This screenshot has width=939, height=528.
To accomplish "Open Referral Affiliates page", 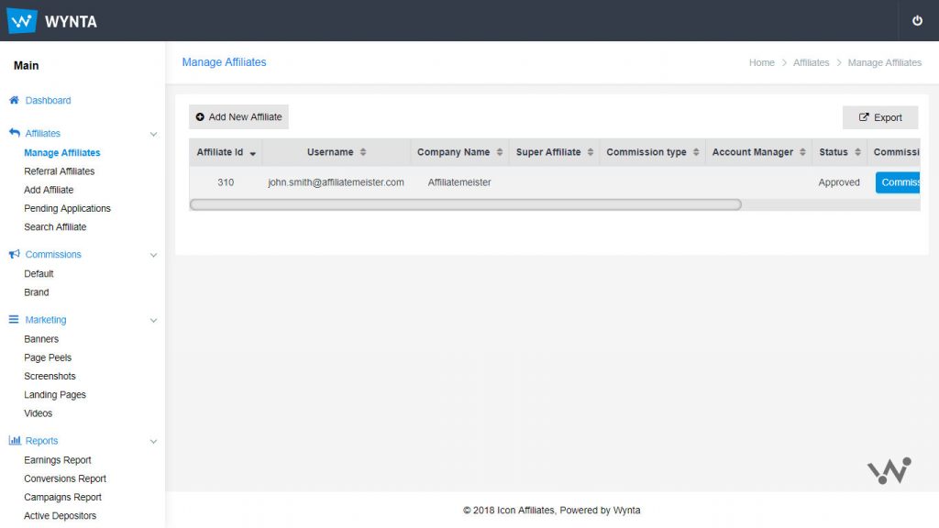I will pos(60,171).
